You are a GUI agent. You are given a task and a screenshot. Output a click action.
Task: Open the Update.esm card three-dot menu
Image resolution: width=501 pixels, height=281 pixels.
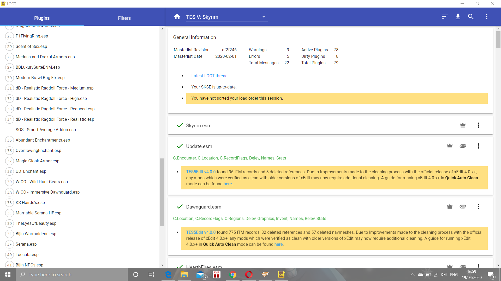[479, 146]
